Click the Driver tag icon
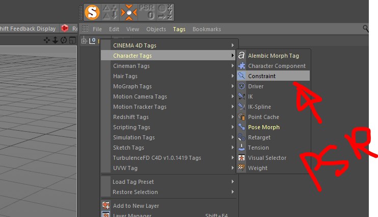The height and width of the screenshot is (217, 378). [x=241, y=86]
